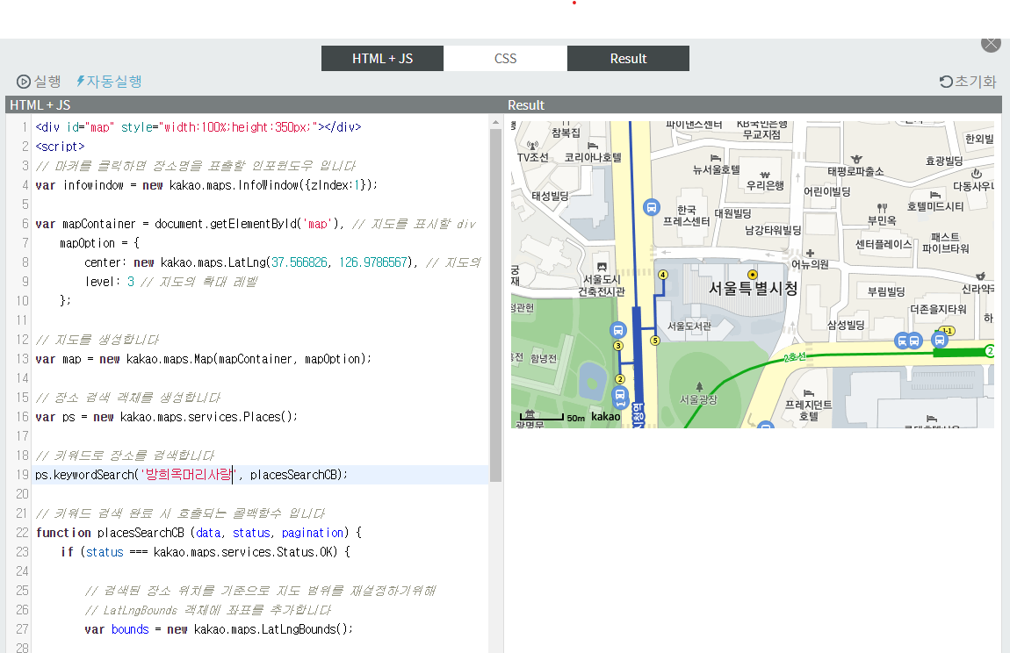Click the TV조선 broadcast tower icon
The height and width of the screenshot is (653, 1010).
(x=532, y=146)
